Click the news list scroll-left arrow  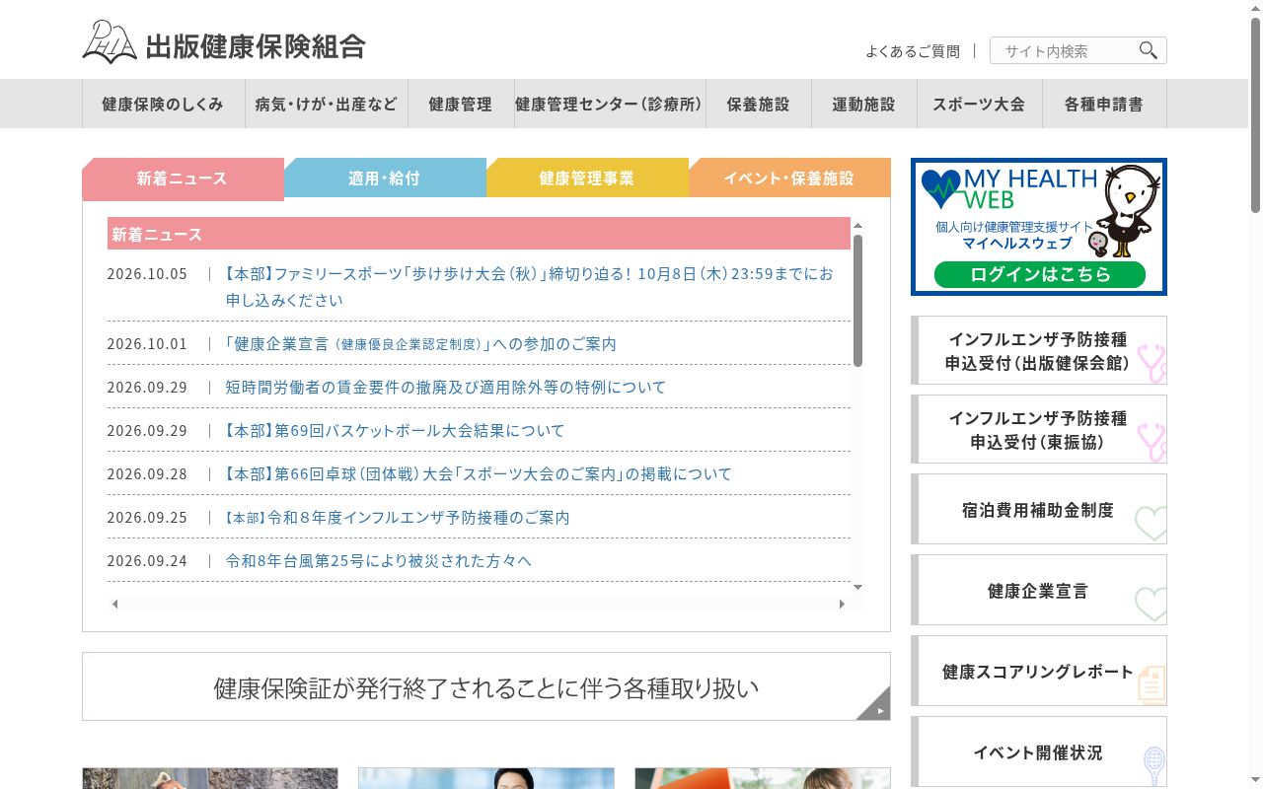[114, 604]
